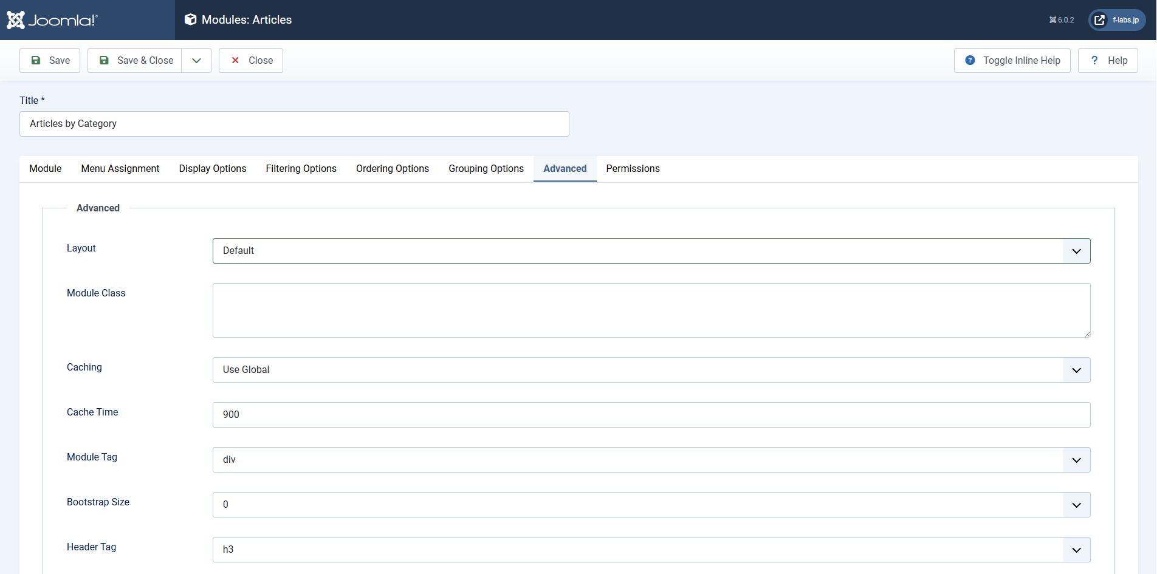Open the Module Tag dropdown
The height and width of the screenshot is (574, 1157).
tap(651, 460)
